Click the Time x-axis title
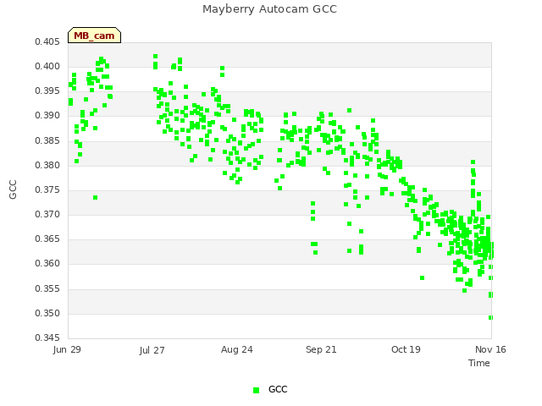Screen dimensions: 542x406 tap(479, 363)
